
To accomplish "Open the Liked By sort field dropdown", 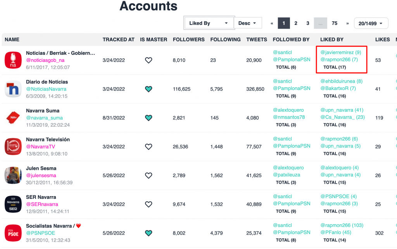I will (x=209, y=23).
